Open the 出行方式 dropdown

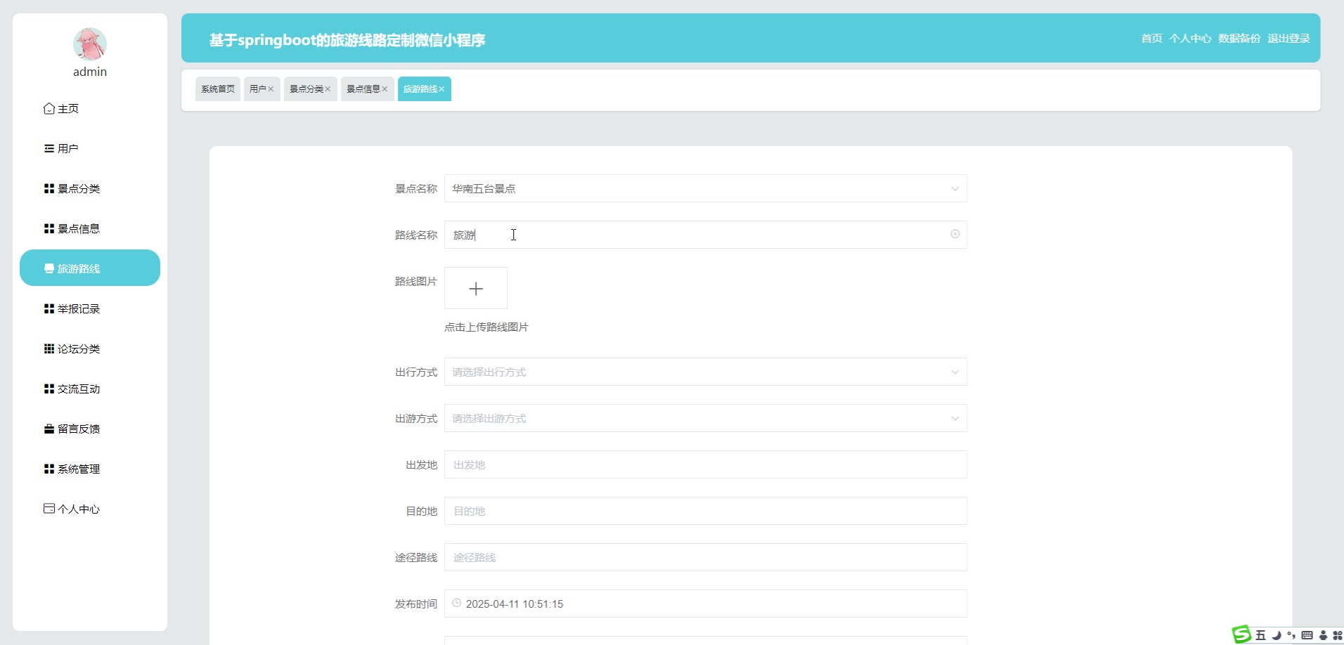[x=706, y=372]
